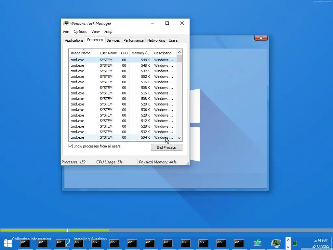Screen dimensions: 333x250
Task: Click the Task Manager title bar icon
Action: click(x=66, y=23)
